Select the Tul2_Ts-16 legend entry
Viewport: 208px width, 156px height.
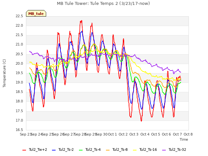(x=145, y=149)
